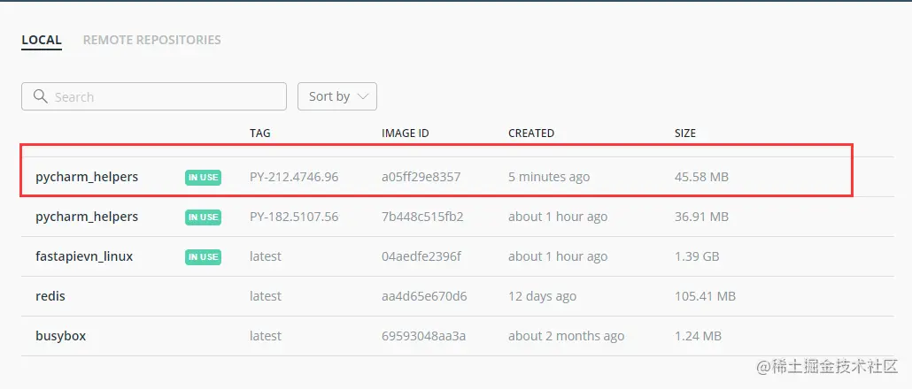Switch to the LOCAL tab
Viewport: 912px width, 389px height.
pyautogui.click(x=42, y=40)
